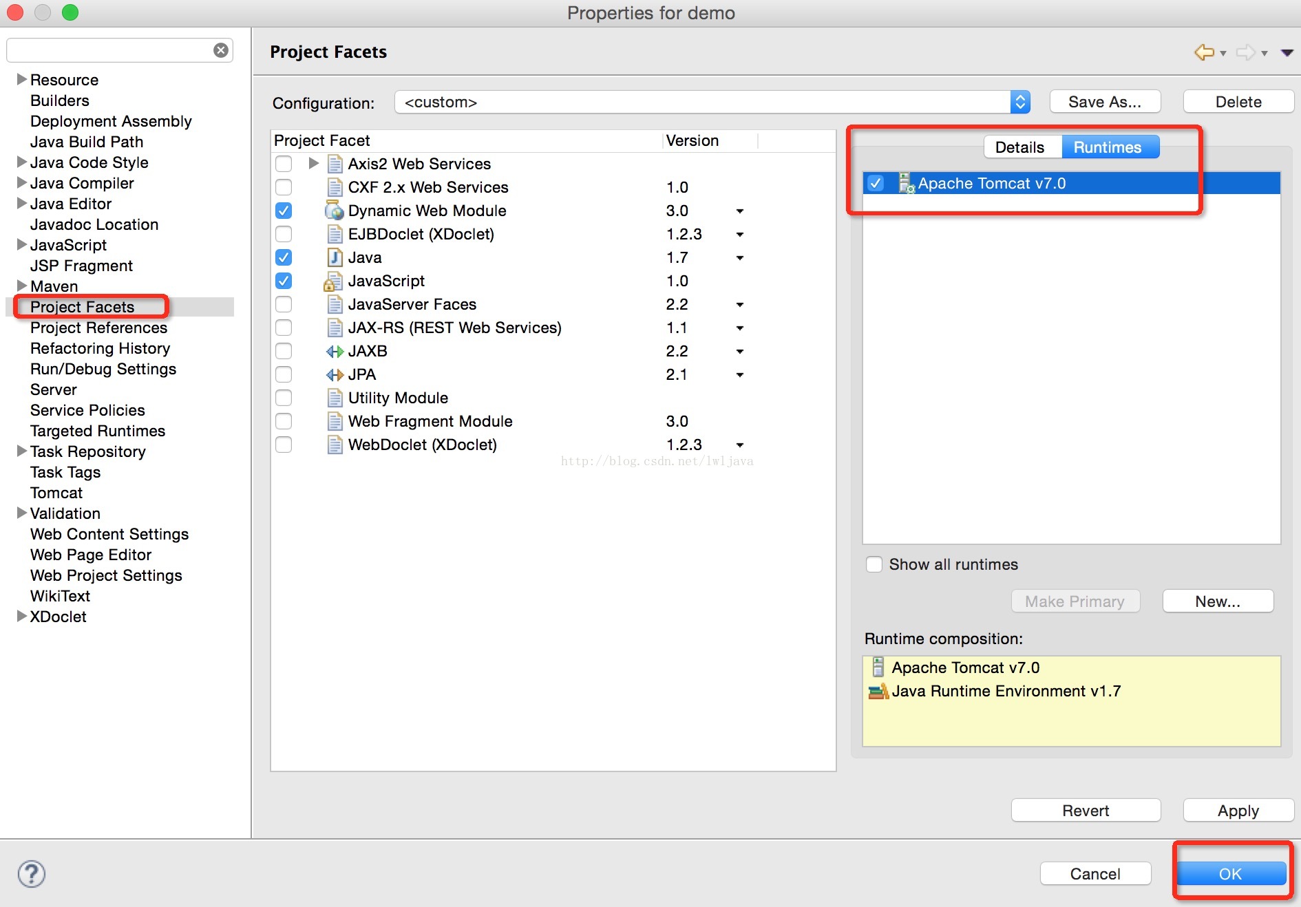This screenshot has height=907, width=1301.
Task: Expand the Maven tree node
Action: click(22, 286)
